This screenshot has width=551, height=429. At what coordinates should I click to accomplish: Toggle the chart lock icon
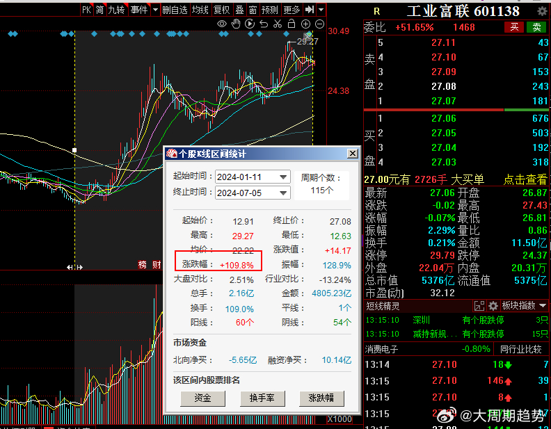[292, 24]
